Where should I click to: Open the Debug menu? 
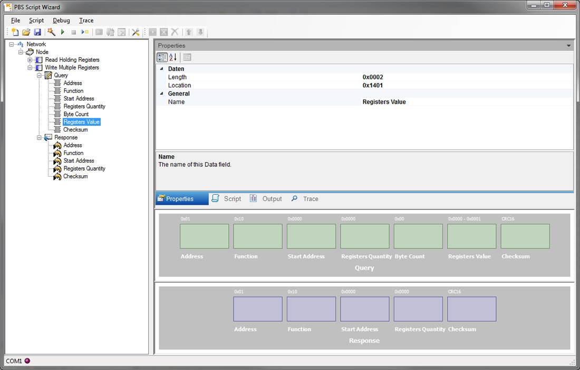click(61, 21)
